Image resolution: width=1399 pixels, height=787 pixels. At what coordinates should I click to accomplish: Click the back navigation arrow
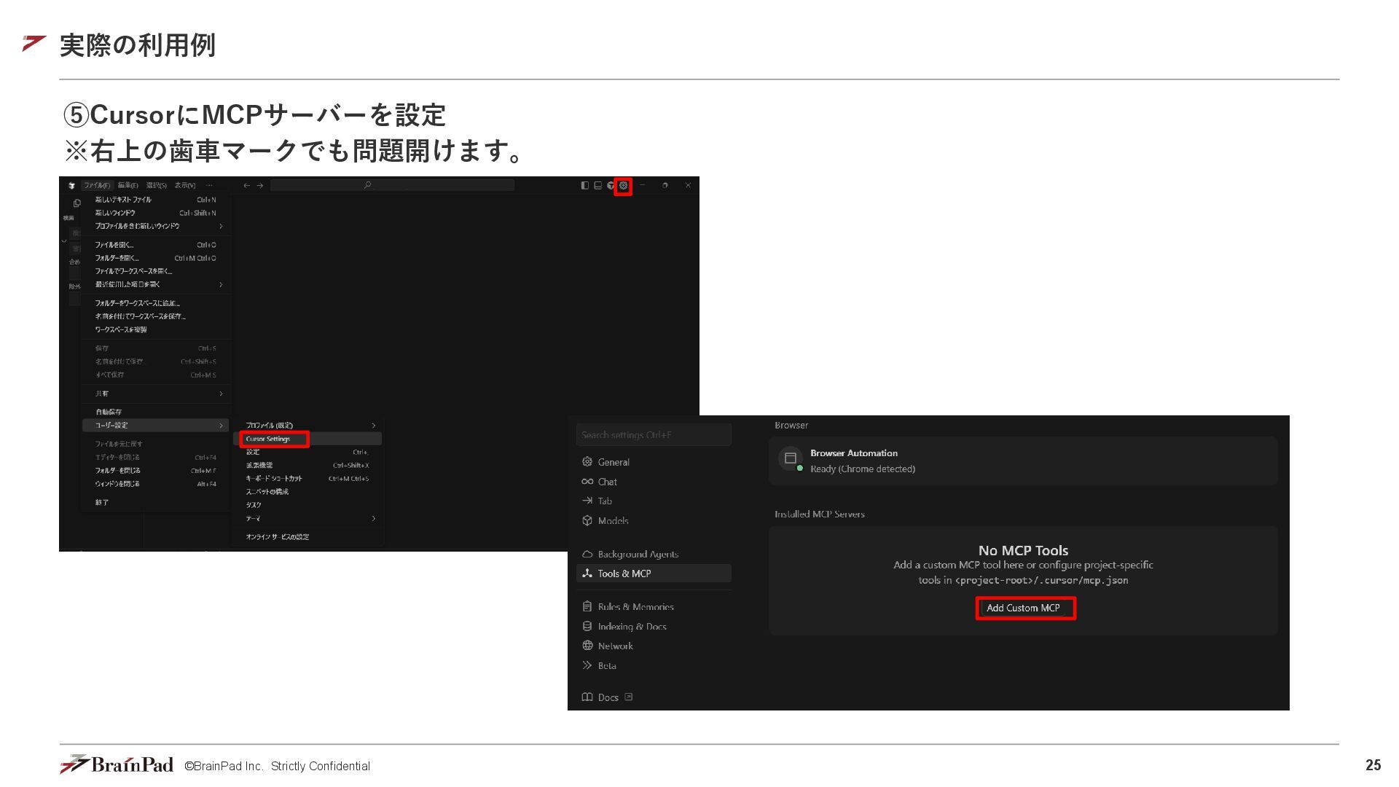(x=246, y=186)
